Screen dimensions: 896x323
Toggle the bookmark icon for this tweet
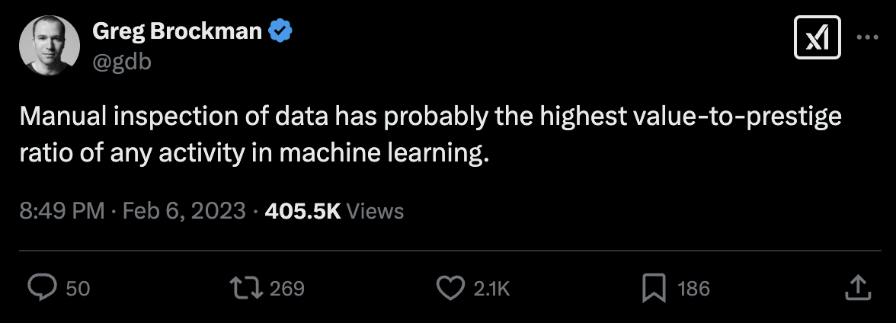tap(654, 288)
